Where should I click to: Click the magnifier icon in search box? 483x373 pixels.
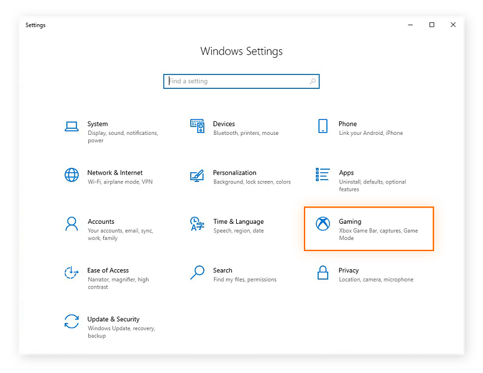tap(312, 81)
